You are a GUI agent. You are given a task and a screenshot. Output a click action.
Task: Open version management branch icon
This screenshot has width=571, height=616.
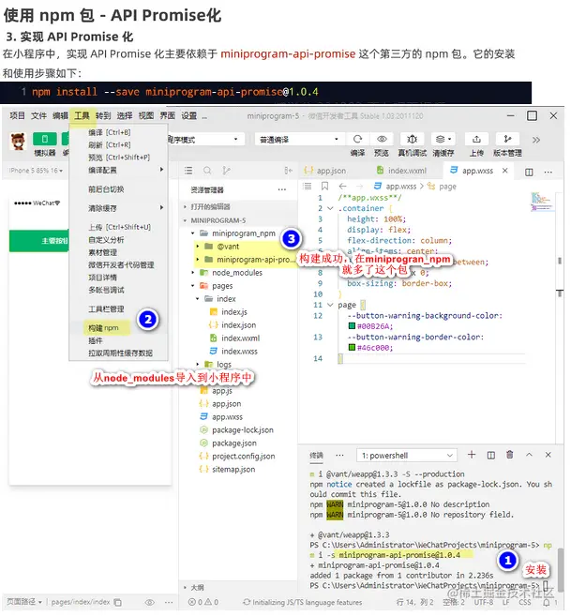[508, 139]
